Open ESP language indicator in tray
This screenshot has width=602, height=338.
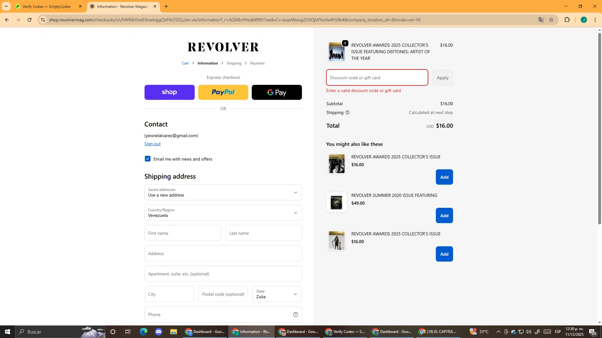click(x=558, y=332)
